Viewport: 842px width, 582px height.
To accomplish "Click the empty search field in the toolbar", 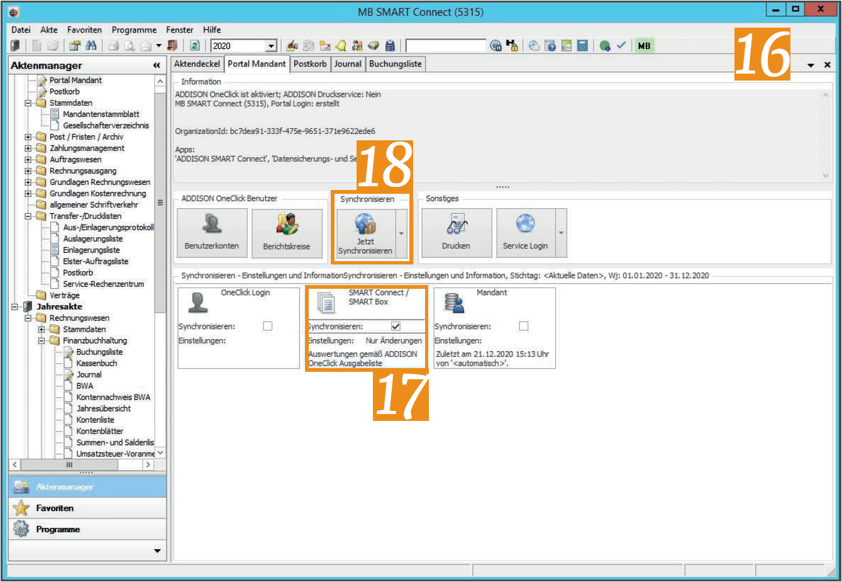I will pyautogui.click(x=446, y=46).
